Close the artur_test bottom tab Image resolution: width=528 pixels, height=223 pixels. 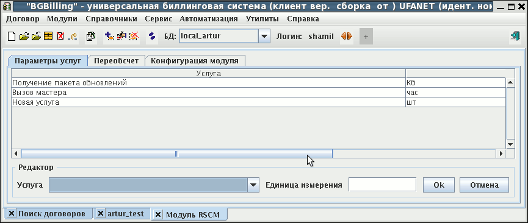pyautogui.click(x=101, y=214)
